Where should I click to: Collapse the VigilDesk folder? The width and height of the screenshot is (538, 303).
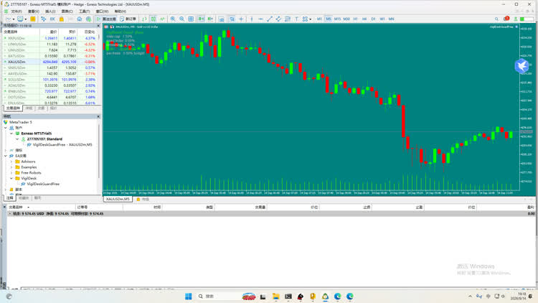[11, 178]
